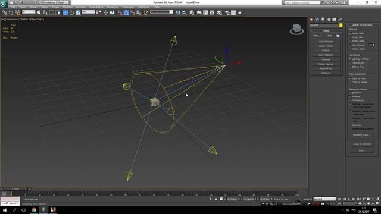Click the Align tool icon
Screen dimensions: 381x214
(184, 12)
